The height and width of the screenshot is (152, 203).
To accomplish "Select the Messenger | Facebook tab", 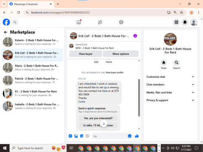I will pyautogui.click(x=31, y=4).
